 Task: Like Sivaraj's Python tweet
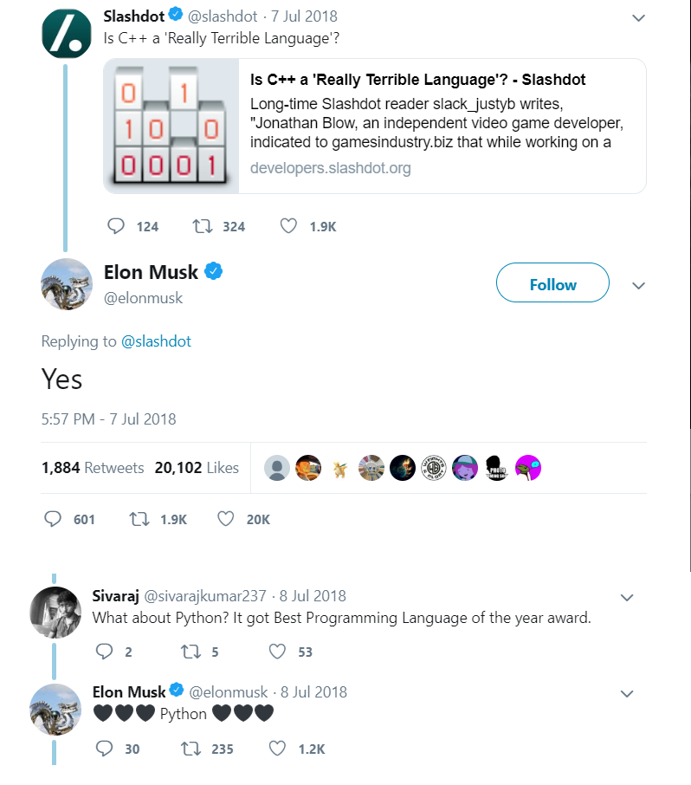[x=277, y=652]
